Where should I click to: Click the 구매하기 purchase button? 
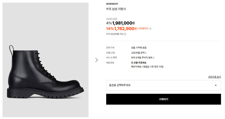click(163, 99)
